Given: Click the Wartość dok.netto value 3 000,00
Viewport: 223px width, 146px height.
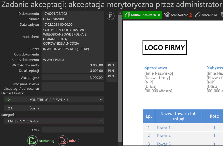Looking at the screenshot, I should tap(96, 65).
